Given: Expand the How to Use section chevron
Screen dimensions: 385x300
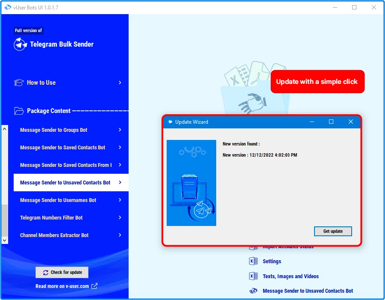Looking at the screenshot, I should pos(120,83).
